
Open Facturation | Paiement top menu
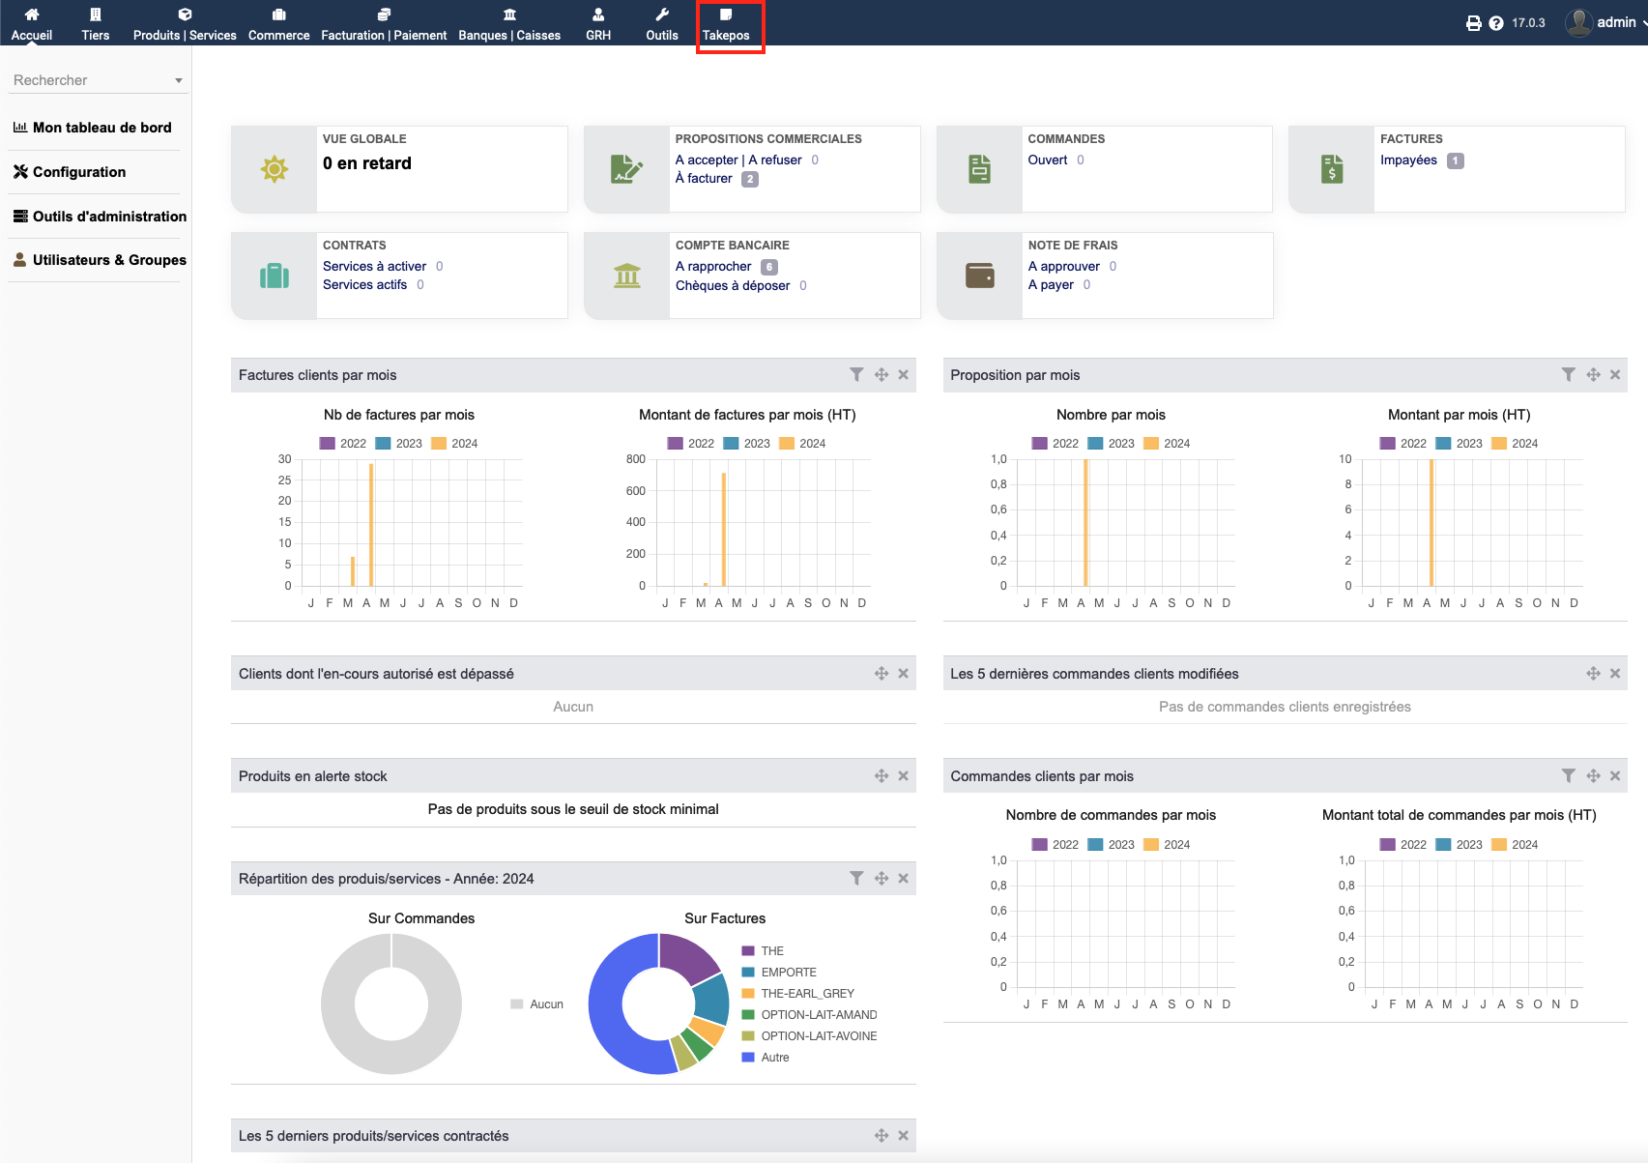point(384,25)
